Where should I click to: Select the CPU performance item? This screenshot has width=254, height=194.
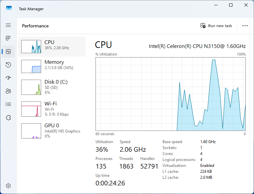pos(52,47)
